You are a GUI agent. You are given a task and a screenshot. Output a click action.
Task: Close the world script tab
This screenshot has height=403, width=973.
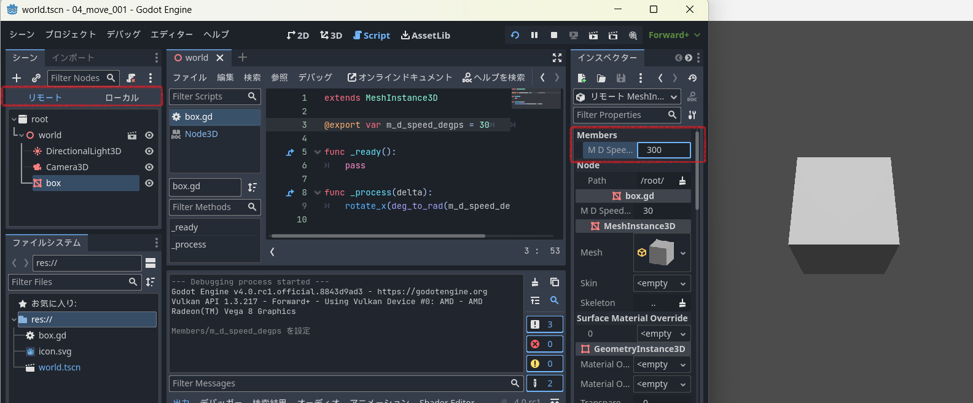(220, 58)
